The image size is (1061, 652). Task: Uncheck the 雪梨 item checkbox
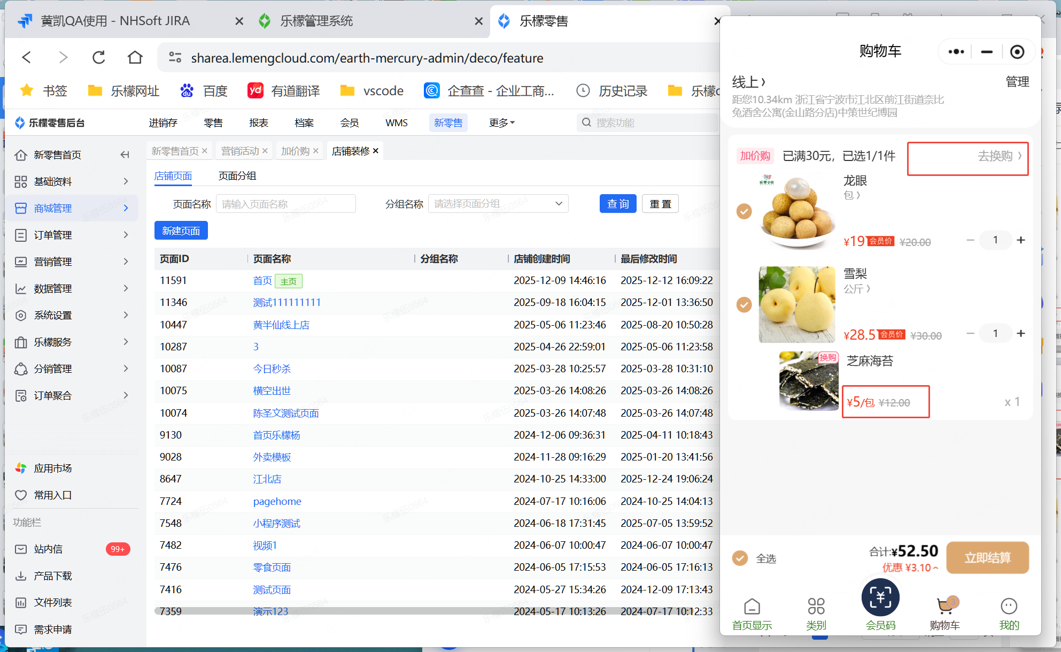(744, 305)
